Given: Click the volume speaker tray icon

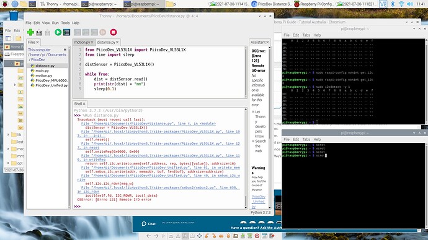Looking at the screenshot, I should click(410, 4).
